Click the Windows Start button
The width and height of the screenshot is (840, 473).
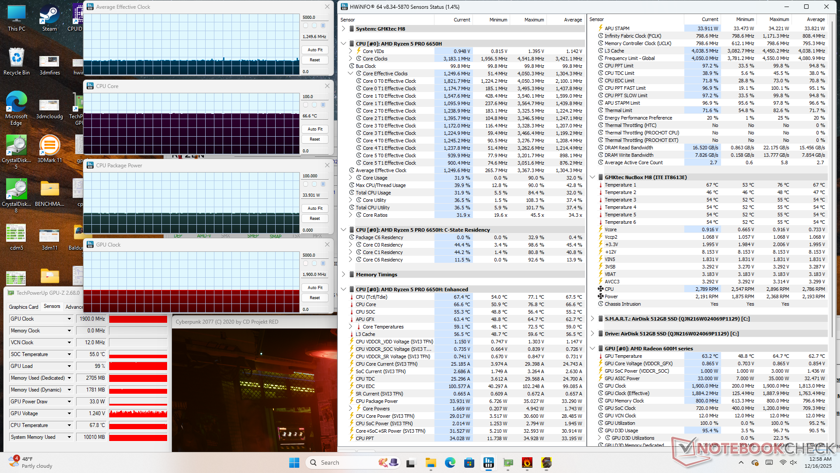[294, 462]
